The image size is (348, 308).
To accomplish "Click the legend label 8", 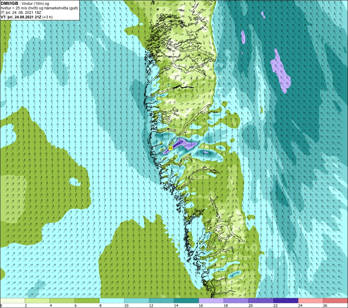I will click(101, 306).
